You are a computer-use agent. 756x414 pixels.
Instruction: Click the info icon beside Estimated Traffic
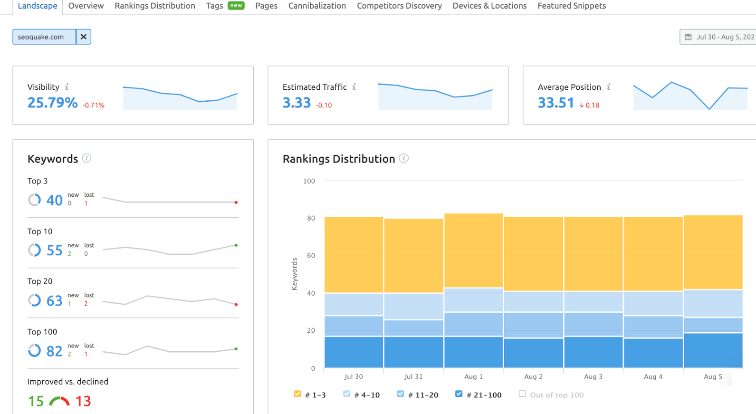[x=354, y=87]
